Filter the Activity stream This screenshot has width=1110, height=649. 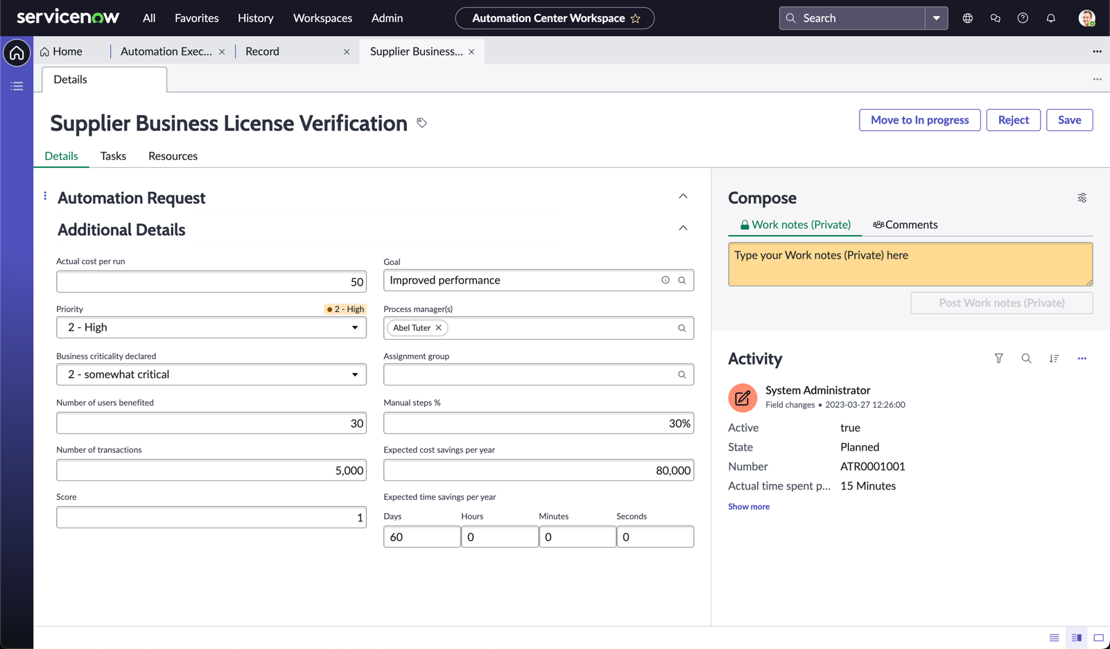pyautogui.click(x=998, y=358)
